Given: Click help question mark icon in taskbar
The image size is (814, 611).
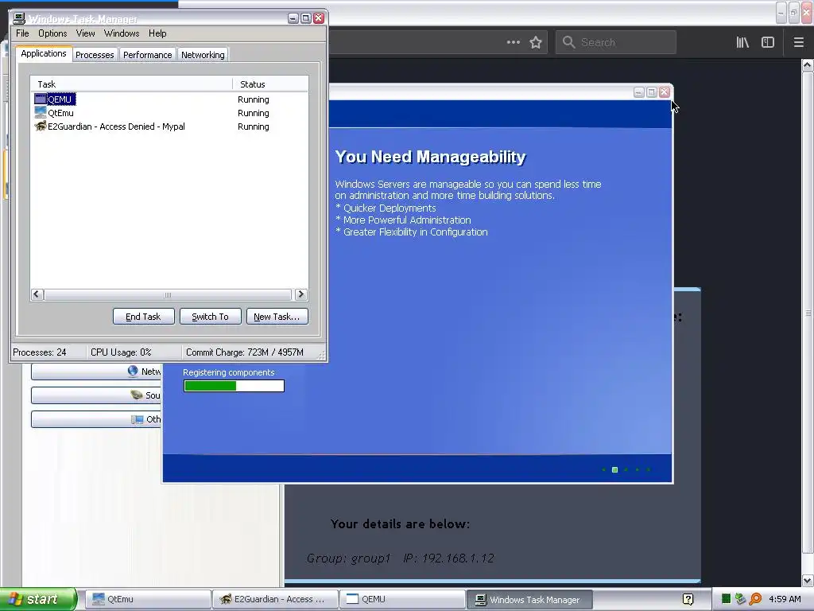Looking at the screenshot, I should 688,599.
